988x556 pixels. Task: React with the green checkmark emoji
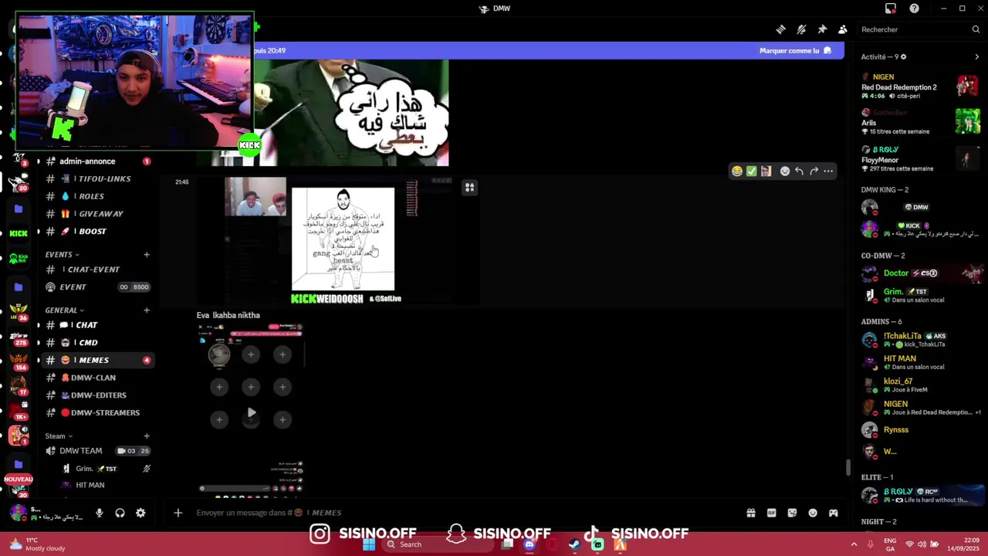pos(751,171)
